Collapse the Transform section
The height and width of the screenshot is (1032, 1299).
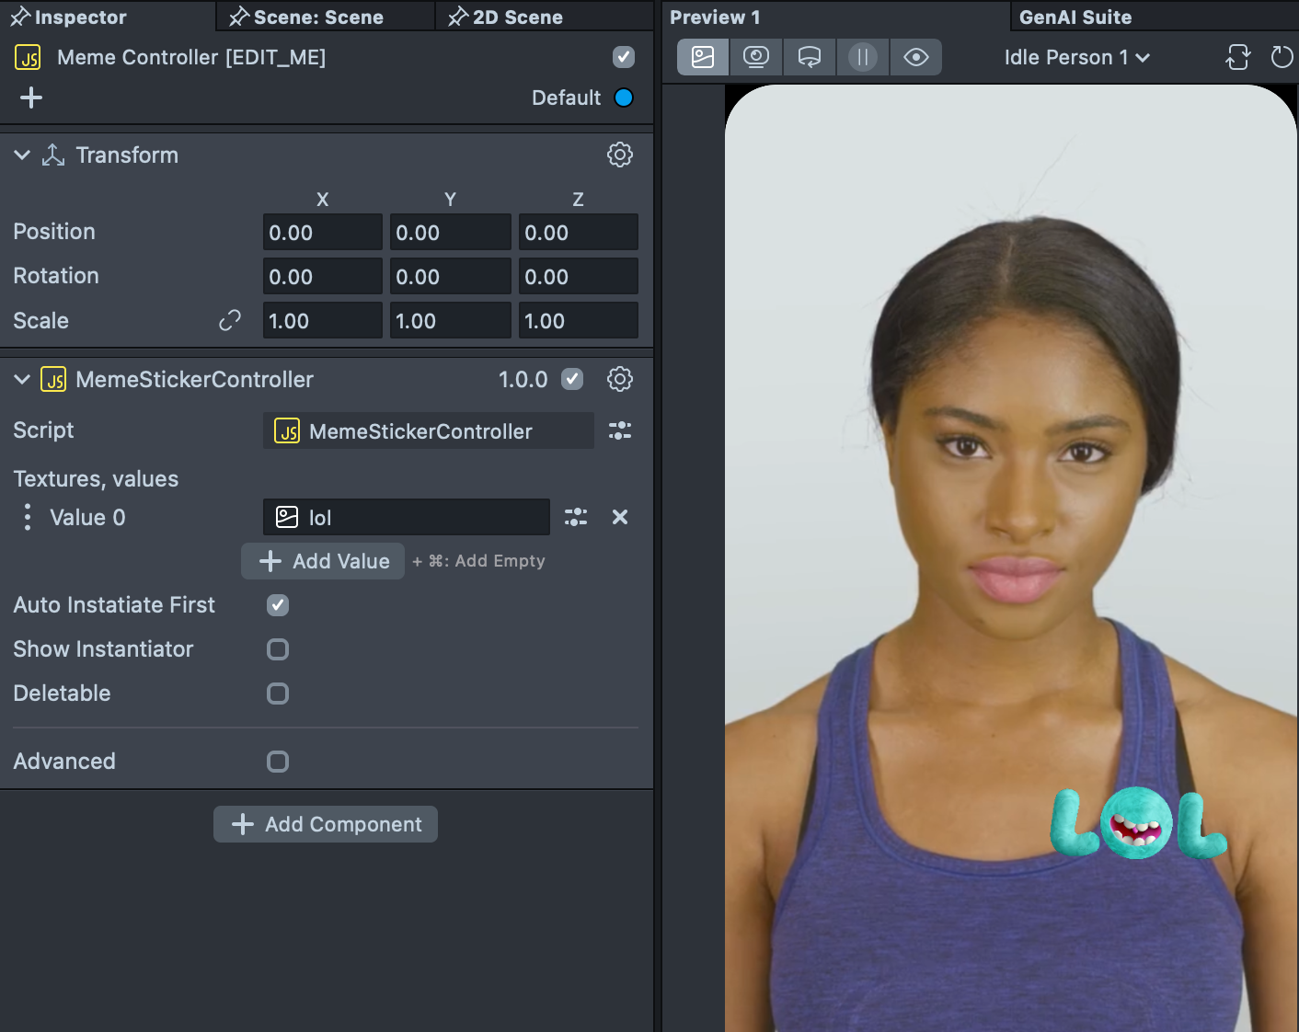(22, 155)
